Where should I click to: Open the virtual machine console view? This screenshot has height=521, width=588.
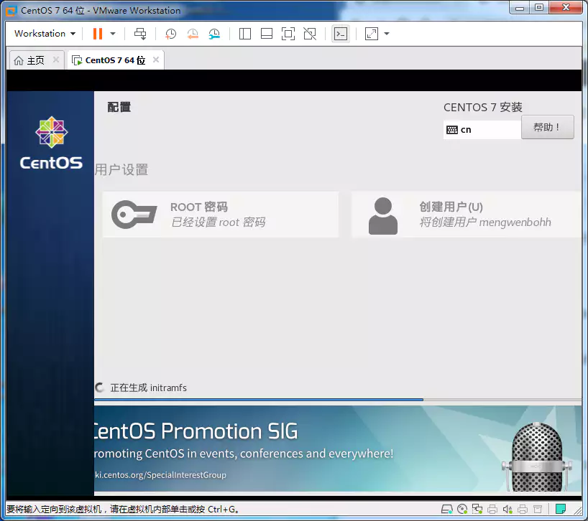tap(340, 34)
